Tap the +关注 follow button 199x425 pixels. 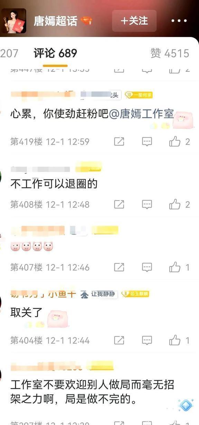pos(134,21)
